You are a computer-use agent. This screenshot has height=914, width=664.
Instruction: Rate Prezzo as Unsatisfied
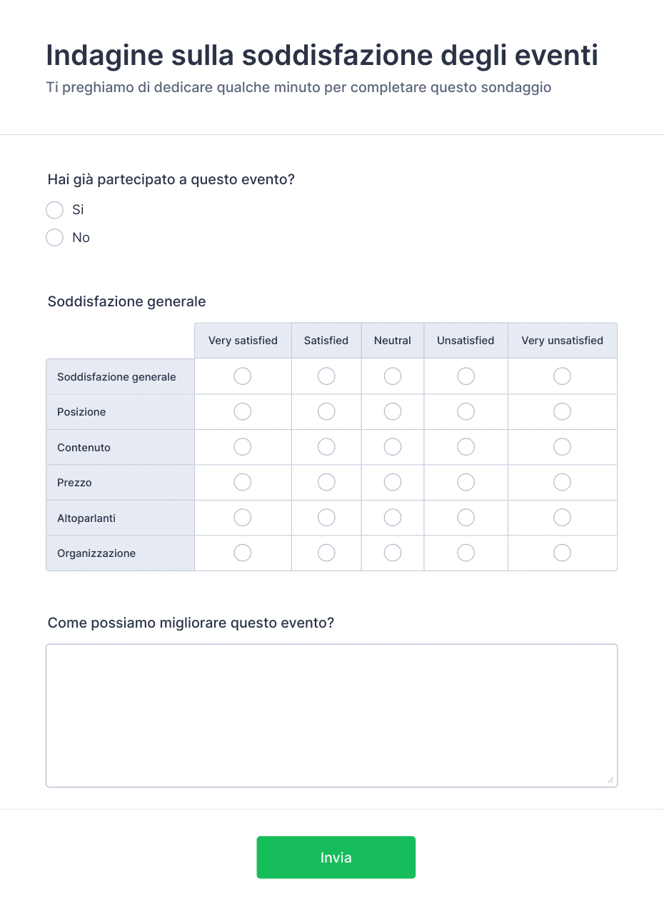(x=466, y=482)
